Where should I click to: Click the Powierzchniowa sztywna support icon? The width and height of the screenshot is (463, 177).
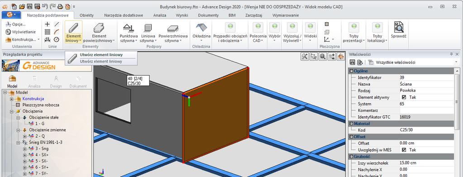click(173, 28)
